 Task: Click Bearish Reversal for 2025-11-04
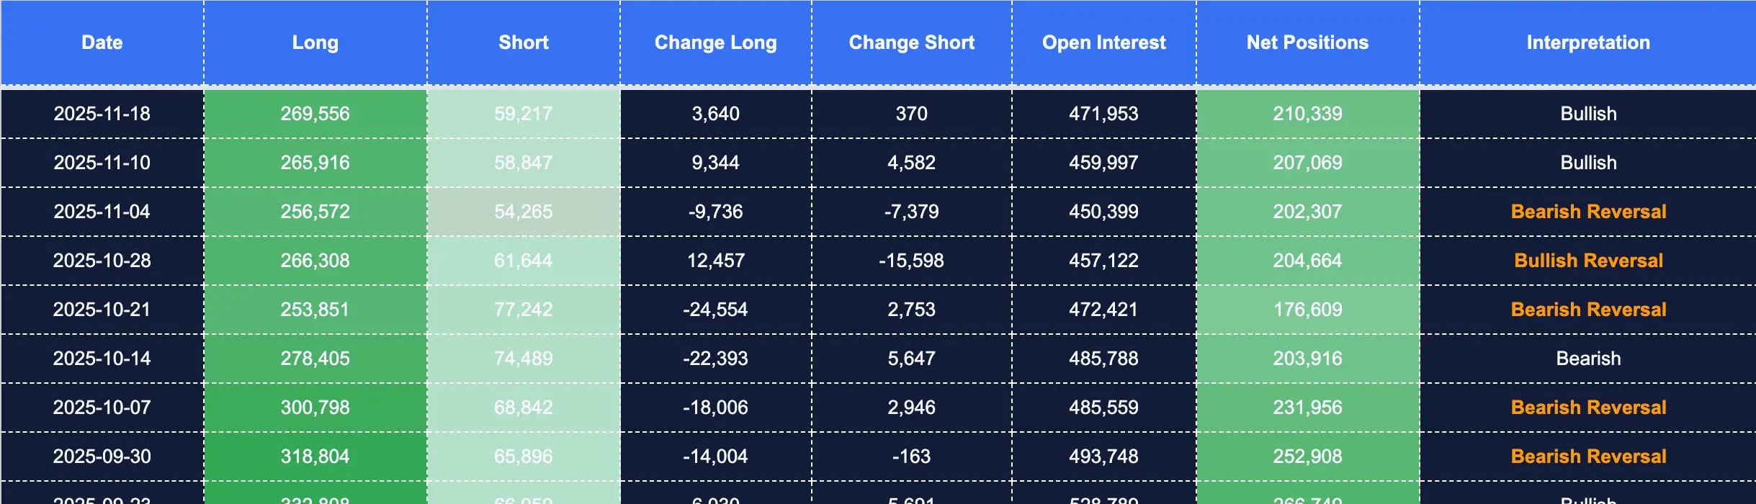click(x=1588, y=212)
